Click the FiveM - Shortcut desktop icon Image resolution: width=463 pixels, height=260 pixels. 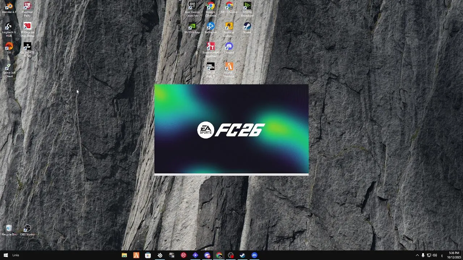point(229,70)
